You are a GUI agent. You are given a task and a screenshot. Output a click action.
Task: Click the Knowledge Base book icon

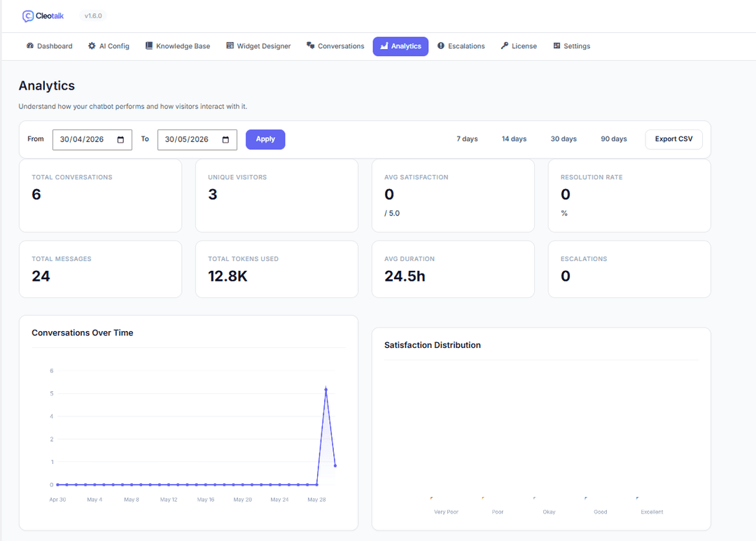(149, 45)
